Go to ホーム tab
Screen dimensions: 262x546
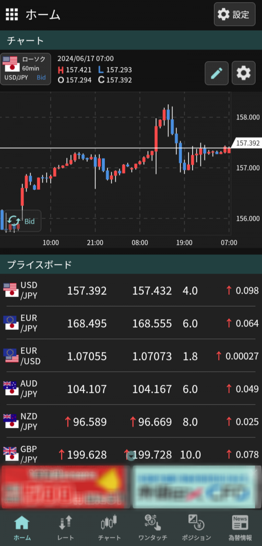coord(22,528)
